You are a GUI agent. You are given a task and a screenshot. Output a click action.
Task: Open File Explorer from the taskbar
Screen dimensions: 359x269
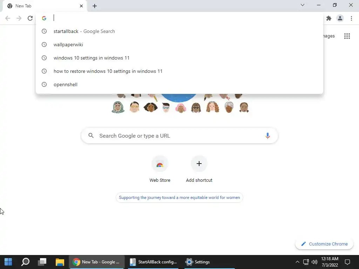(60, 262)
